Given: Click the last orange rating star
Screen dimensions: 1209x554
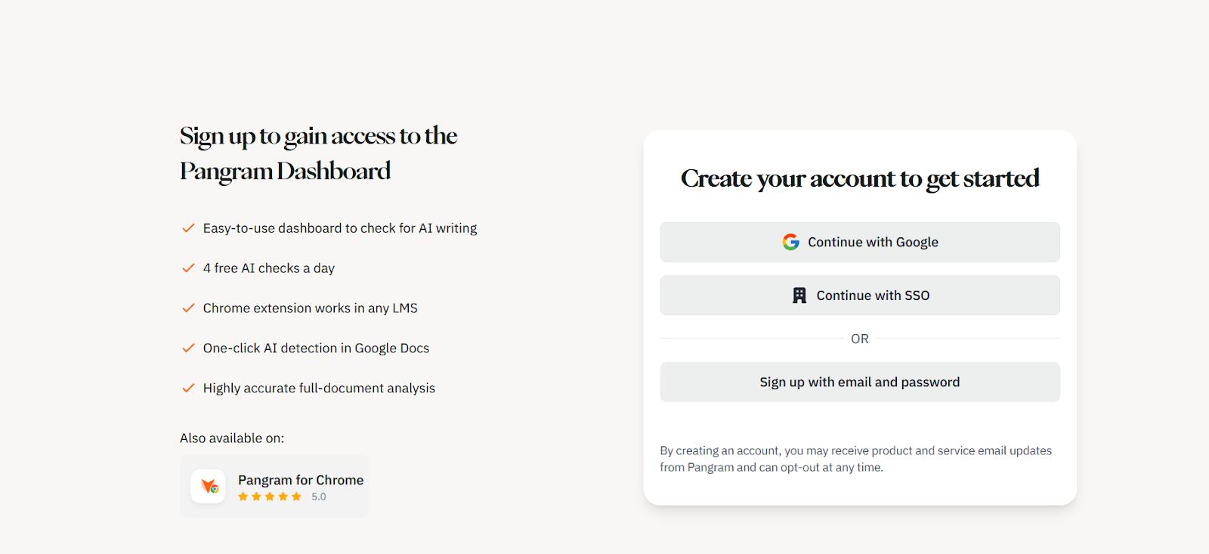Looking at the screenshot, I should coord(296,497).
